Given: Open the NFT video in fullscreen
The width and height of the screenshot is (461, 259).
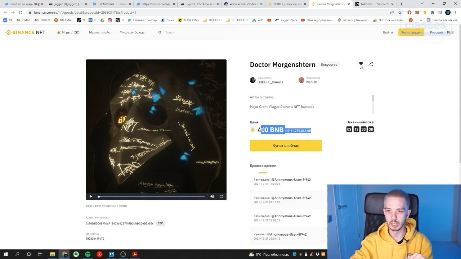Looking at the screenshot, I should [221, 196].
